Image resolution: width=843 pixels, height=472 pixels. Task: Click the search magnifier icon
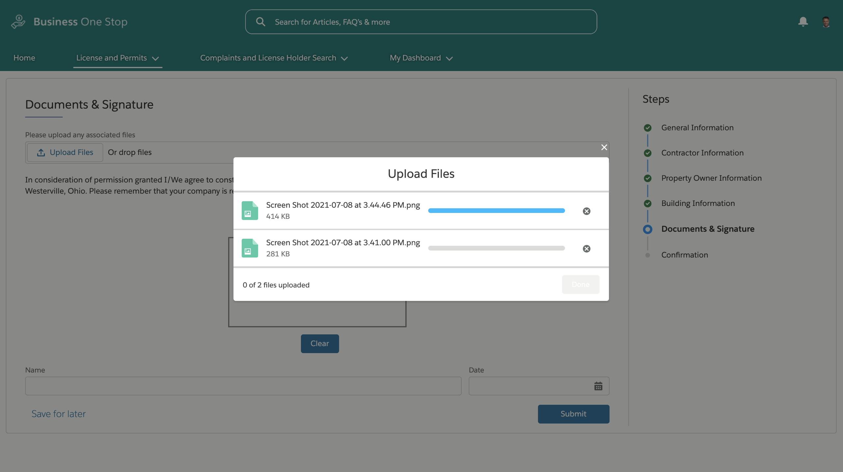(x=260, y=22)
